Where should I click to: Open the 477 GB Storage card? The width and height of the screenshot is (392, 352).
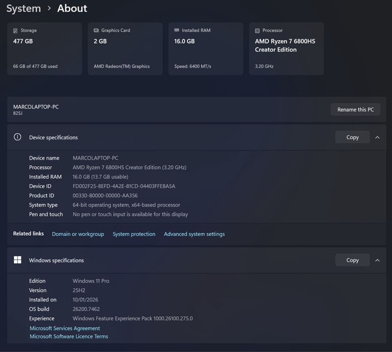(x=44, y=49)
